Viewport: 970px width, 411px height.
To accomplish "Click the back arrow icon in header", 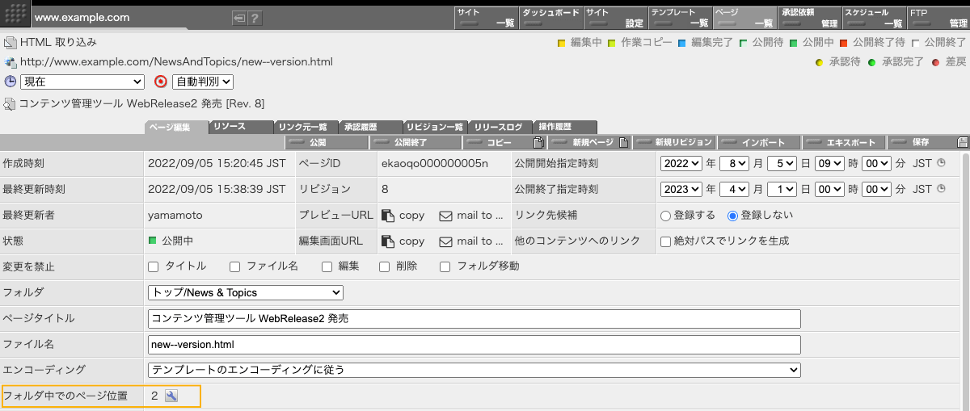I will coord(238,18).
